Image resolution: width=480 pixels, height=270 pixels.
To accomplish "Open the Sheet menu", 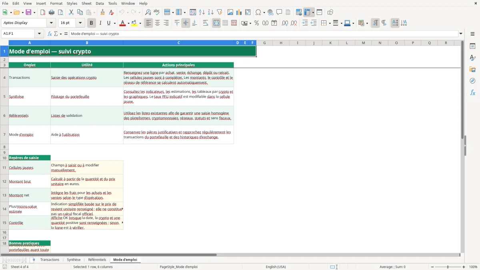I will click(86, 3).
